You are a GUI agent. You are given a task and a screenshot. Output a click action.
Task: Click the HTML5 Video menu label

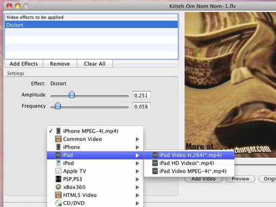point(80,195)
